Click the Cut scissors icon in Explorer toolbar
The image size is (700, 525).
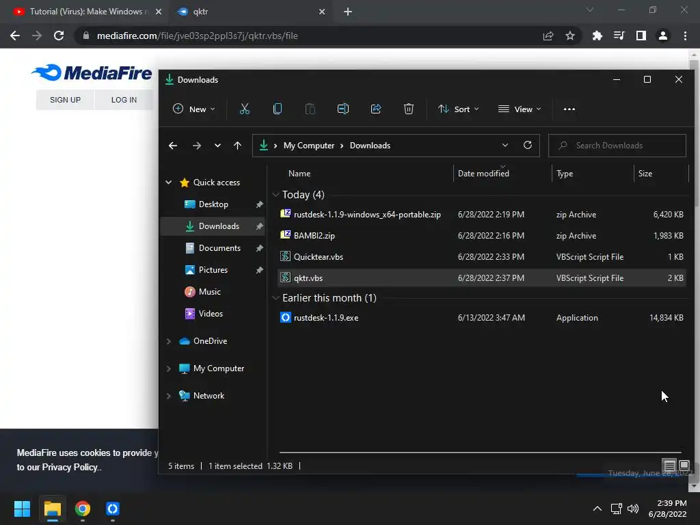click(244, 109)
